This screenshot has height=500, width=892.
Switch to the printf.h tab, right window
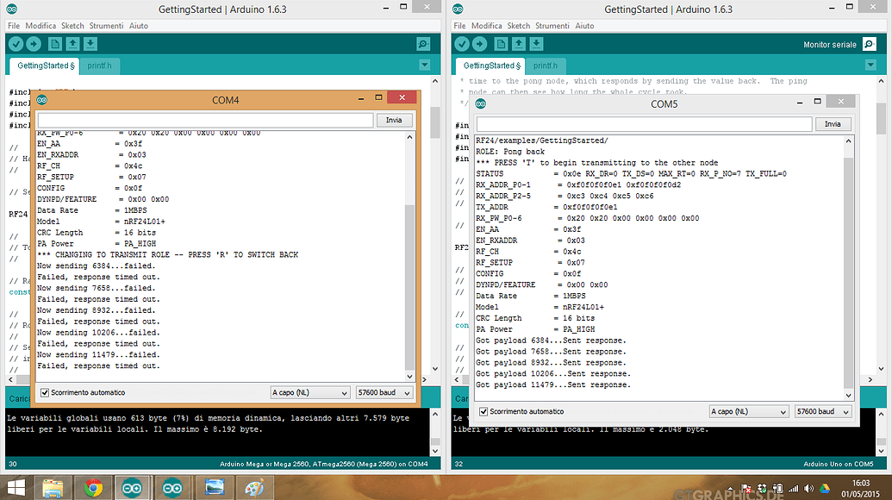(546, 65)
